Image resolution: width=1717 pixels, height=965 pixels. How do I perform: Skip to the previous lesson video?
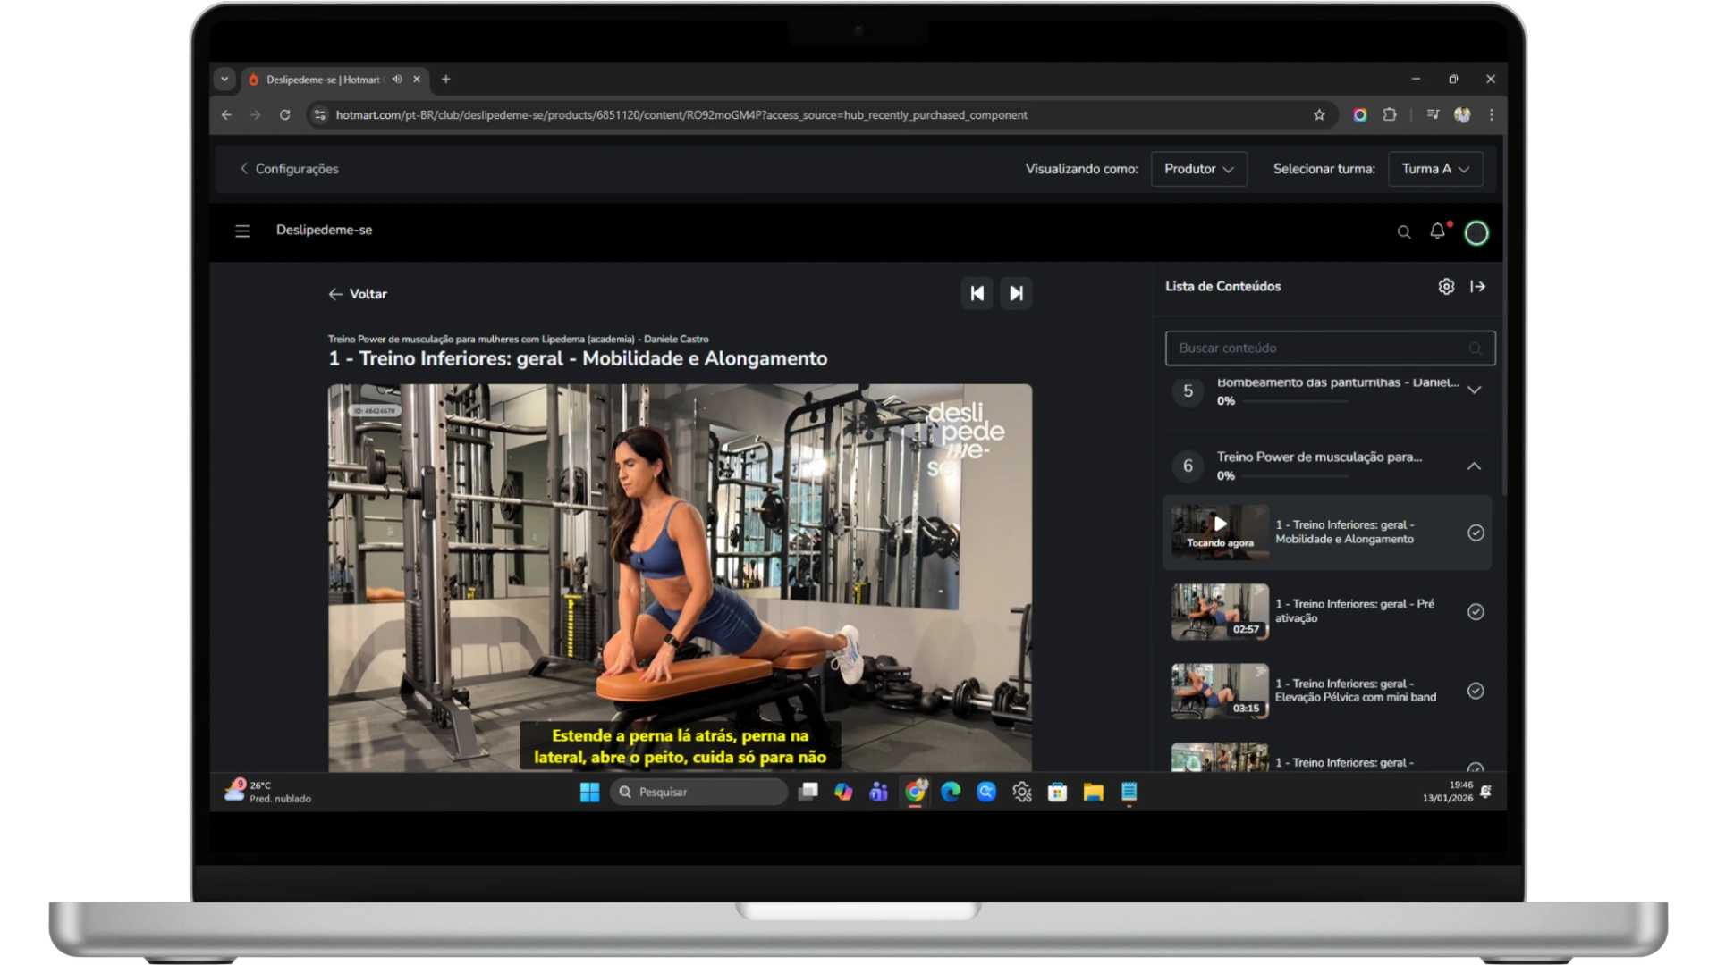pos(977,293)
